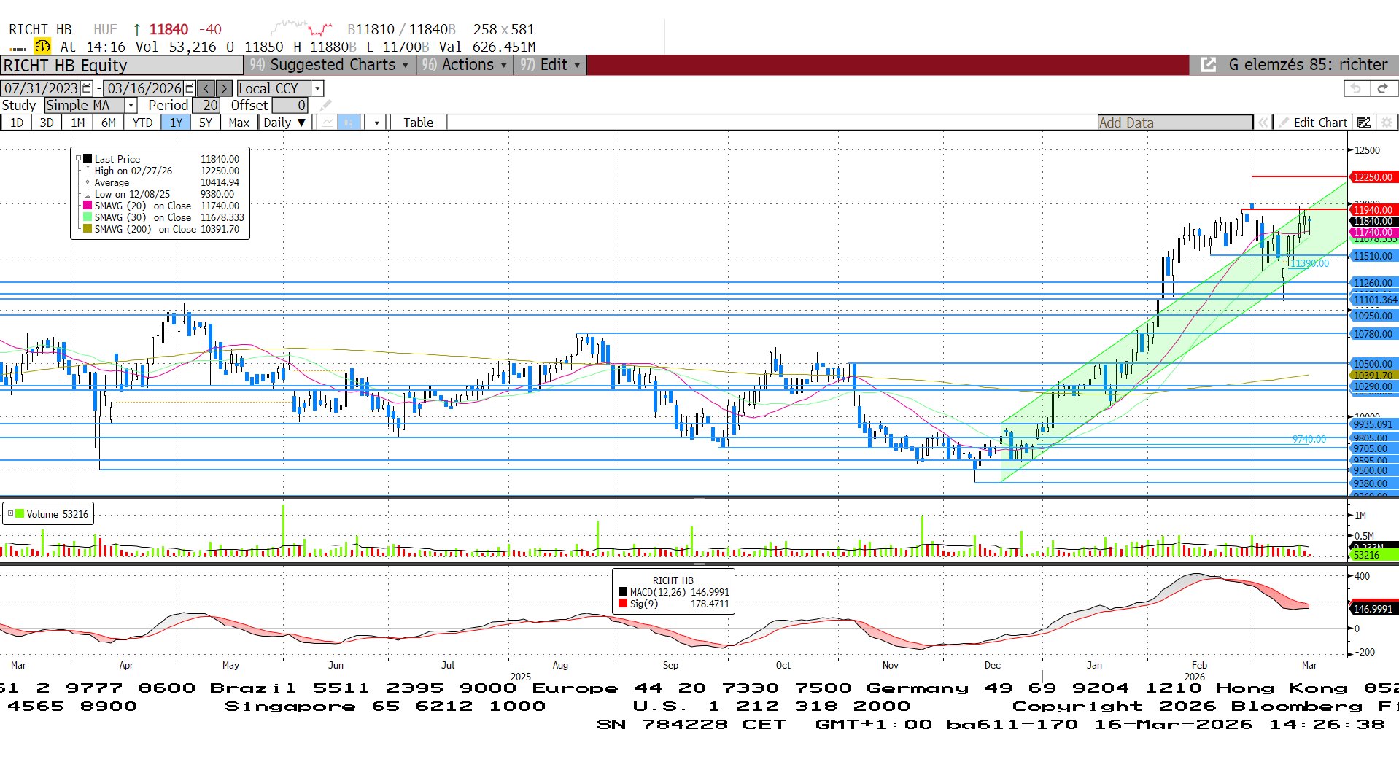Click the pink SMAVG (20) color swatch
1399x762 pixels.
(88, 206)
